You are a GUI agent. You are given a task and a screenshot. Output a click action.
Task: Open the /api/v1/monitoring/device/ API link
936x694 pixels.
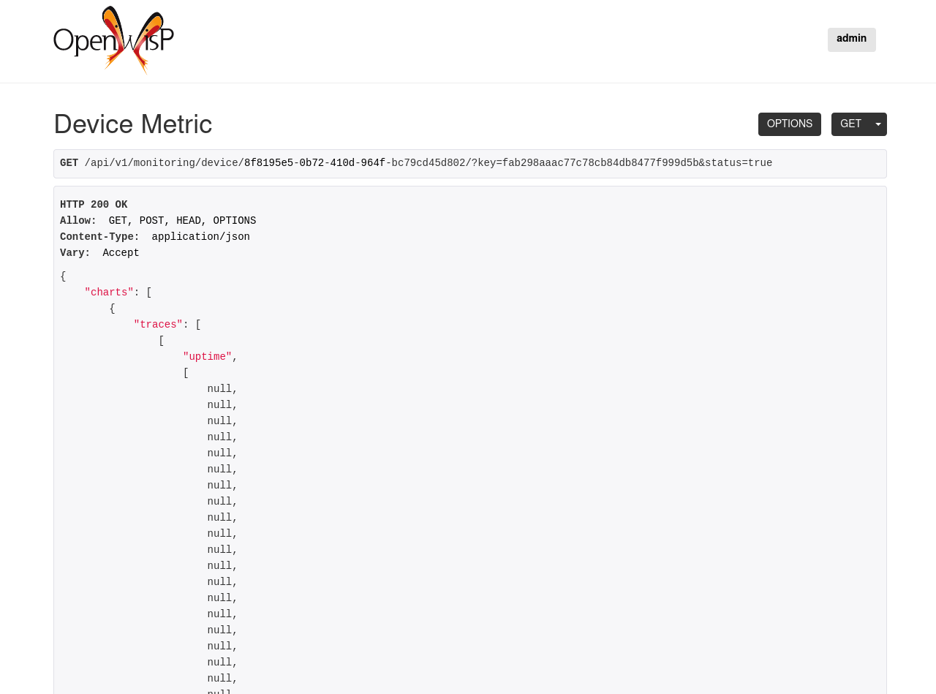162,162
